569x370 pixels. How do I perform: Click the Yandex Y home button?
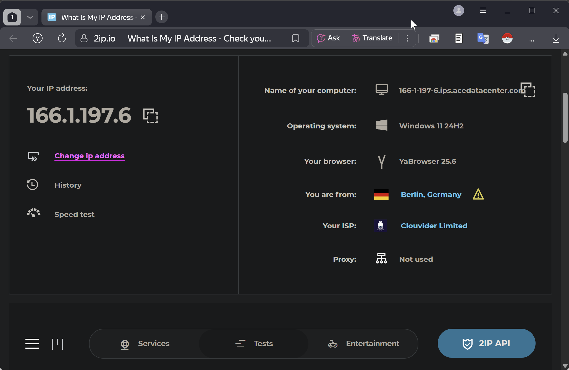38,38
